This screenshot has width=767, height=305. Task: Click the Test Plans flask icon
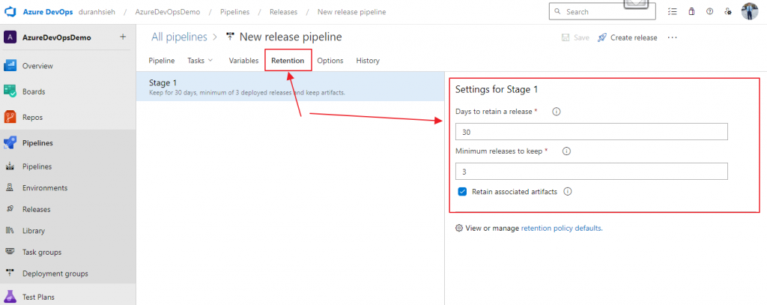[x=10, y=297]
